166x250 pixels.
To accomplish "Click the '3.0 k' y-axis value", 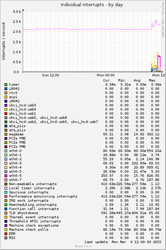I will pyautogui.click(x=17, y=12).
